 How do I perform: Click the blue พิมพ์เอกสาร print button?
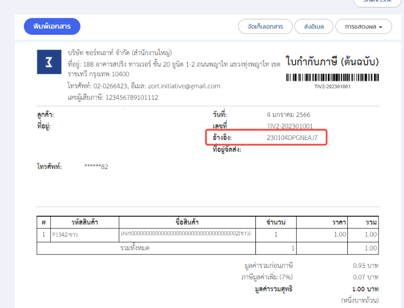(x=52, y=26)
